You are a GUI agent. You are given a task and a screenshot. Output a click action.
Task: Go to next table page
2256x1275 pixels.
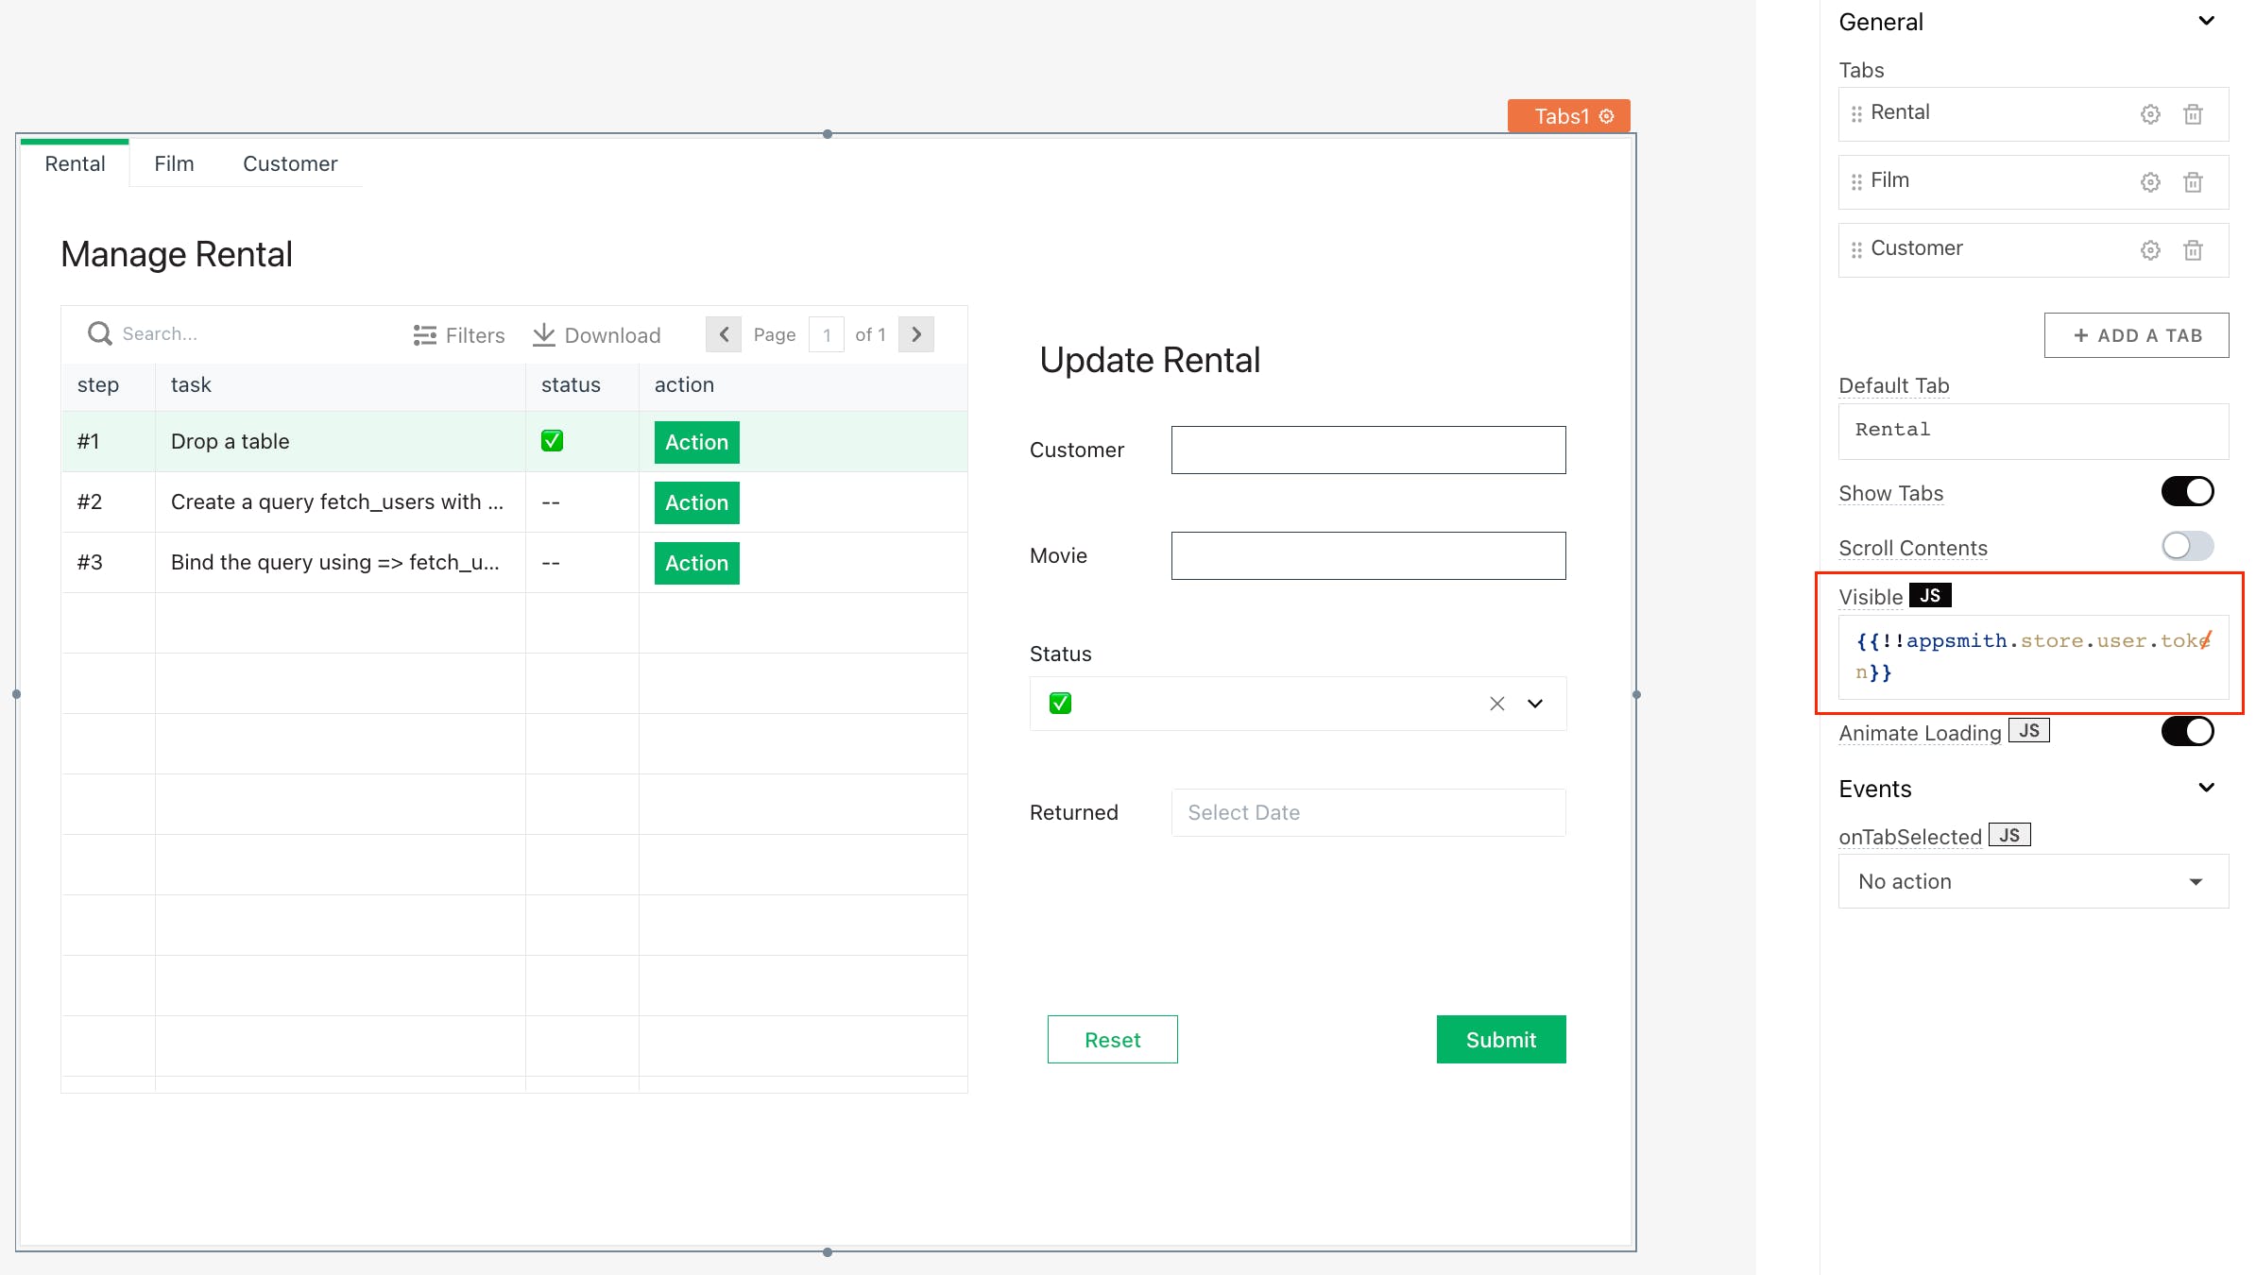coord(915,334)
